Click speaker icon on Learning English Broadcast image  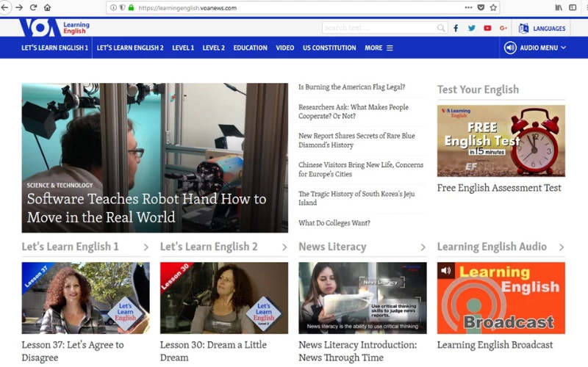tap(445, 270)
